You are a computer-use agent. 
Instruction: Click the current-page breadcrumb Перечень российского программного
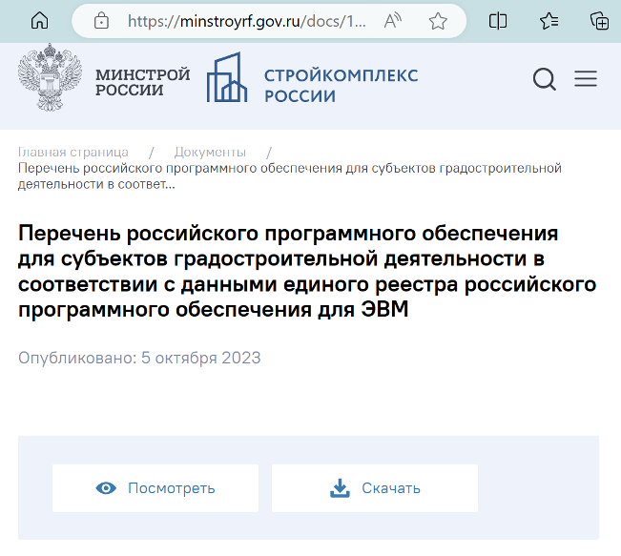tap(289, 175)
